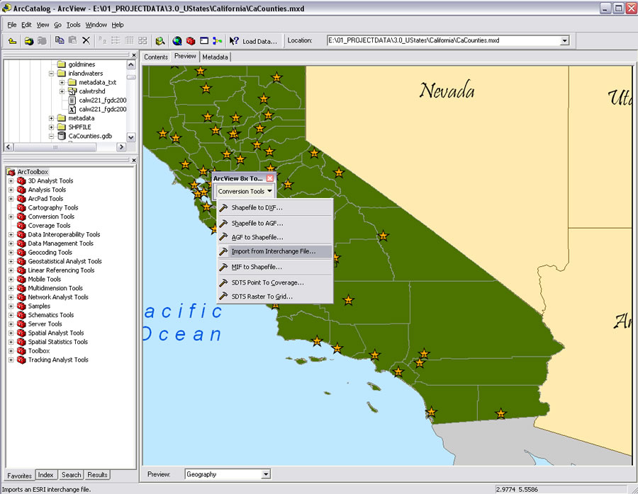Click ArcCatalog application icon in title bar

coord(6,8)
